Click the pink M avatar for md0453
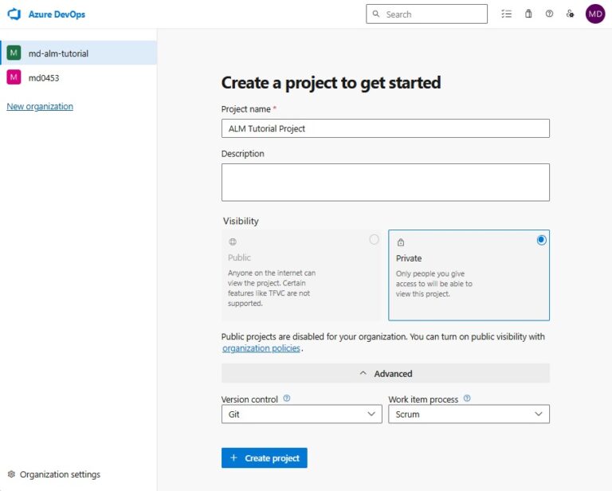The image size is (612, 491). point(14,77)
